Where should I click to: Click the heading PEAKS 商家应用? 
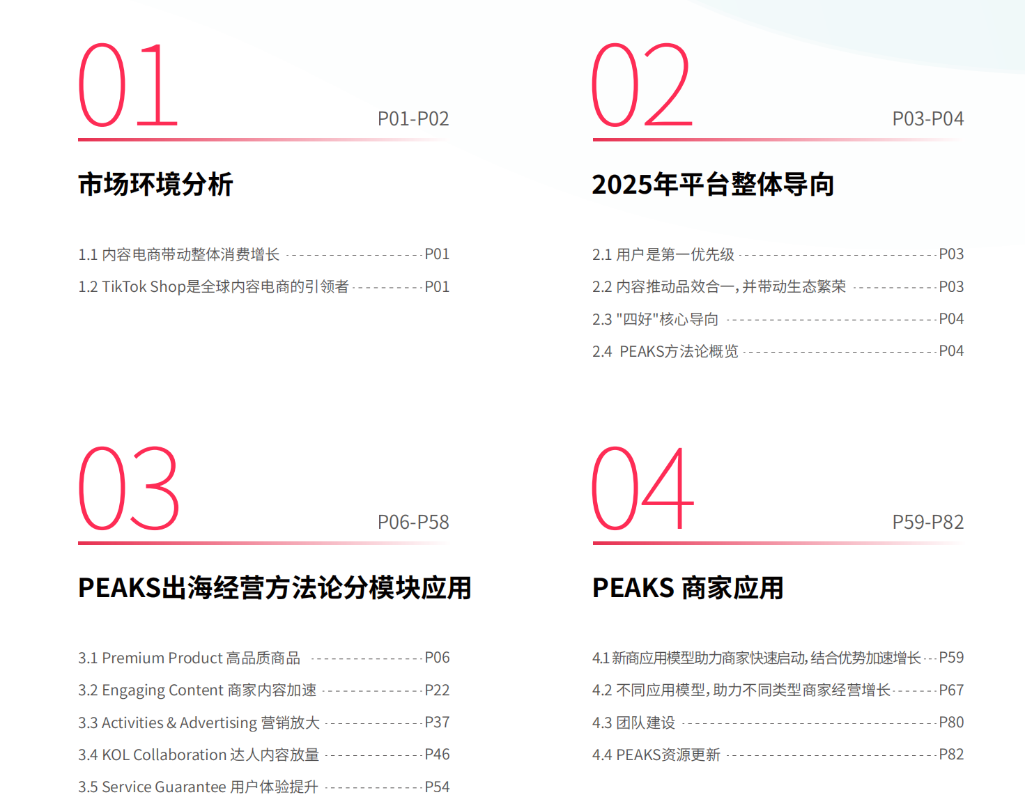click(688, 588)
